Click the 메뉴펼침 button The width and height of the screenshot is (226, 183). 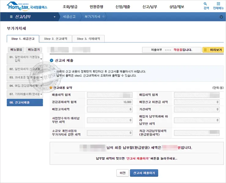pos(16,49)
